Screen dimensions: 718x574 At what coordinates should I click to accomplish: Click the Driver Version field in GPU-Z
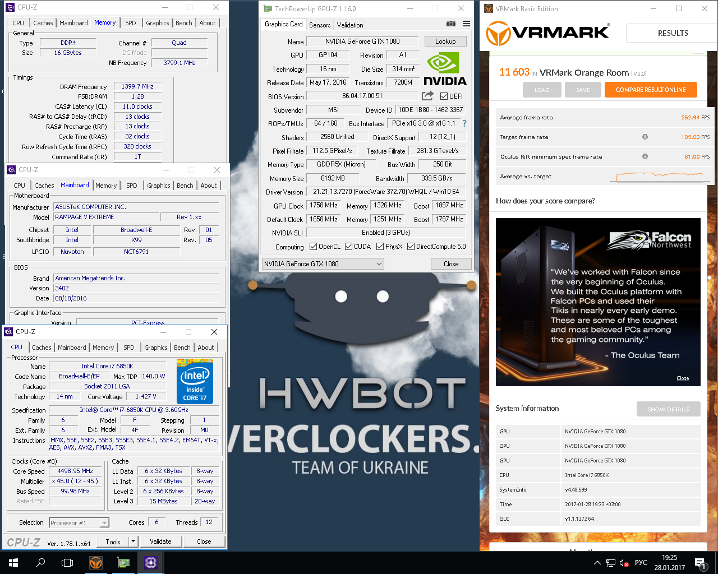tap(386, 192)
